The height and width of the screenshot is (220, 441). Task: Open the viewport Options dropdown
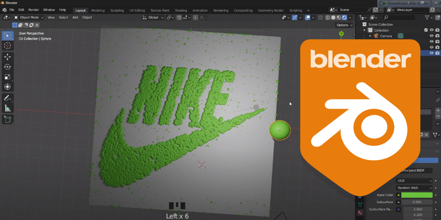pos(344,25)
